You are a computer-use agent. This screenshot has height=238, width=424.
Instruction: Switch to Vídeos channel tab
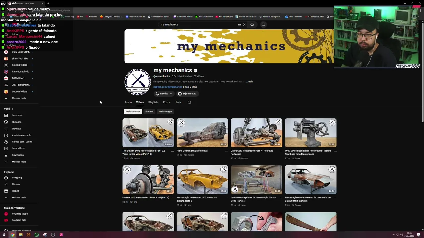coord(140,102)
